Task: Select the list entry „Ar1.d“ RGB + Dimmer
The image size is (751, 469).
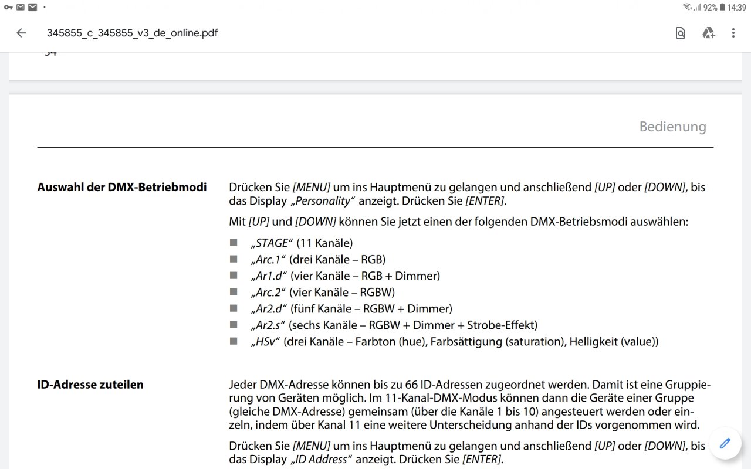Action: pos(345,276)
